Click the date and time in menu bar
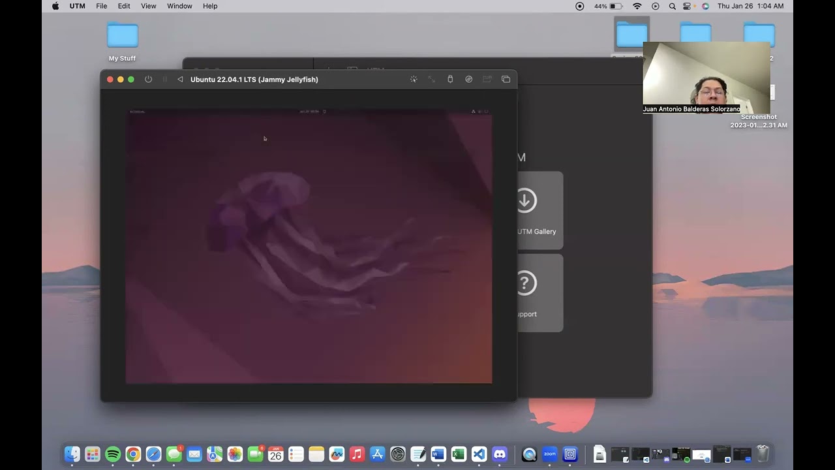Viewport: 835px width, 470px height. 750,6
